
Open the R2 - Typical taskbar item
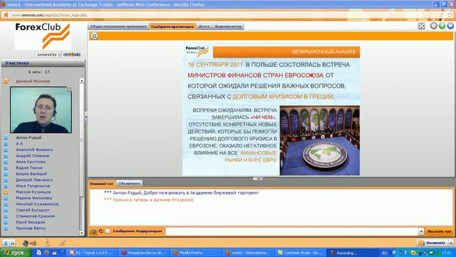pyautogui.click(x=92, y=253)
